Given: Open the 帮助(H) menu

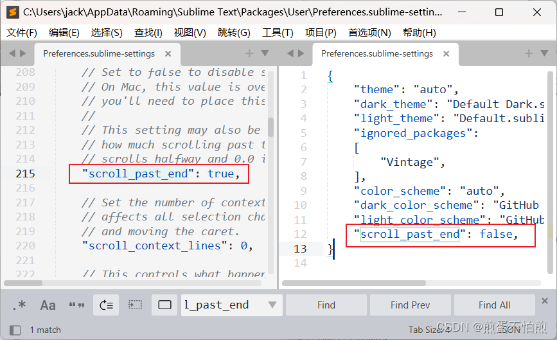Looking at the screenshot, I should coord(419,33).
